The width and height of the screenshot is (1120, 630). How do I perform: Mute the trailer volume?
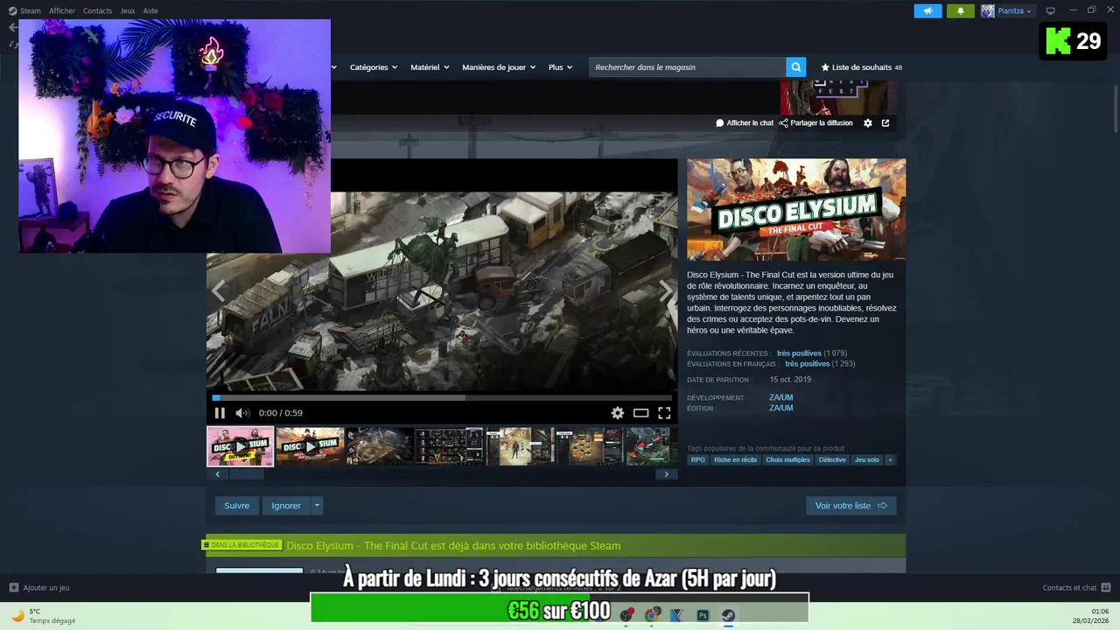pyautogui.click(x=242, y=413)
